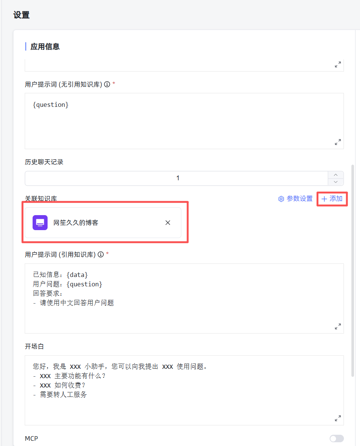Expand the 开场白 text editor
This screenshot has width=360, height=446.
tap(338, 418)
